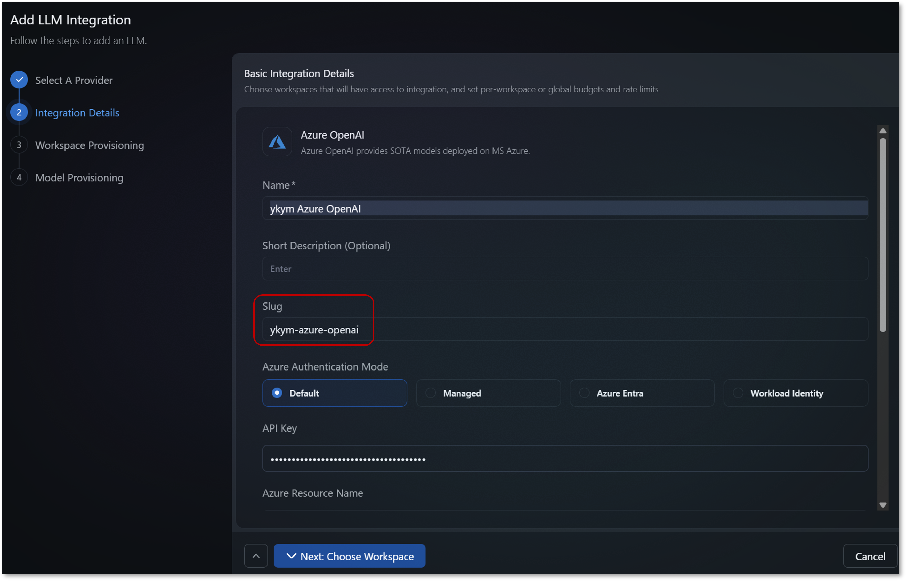
Task: Jump to the Workspace Provisioning step
Action: (90, 145)
